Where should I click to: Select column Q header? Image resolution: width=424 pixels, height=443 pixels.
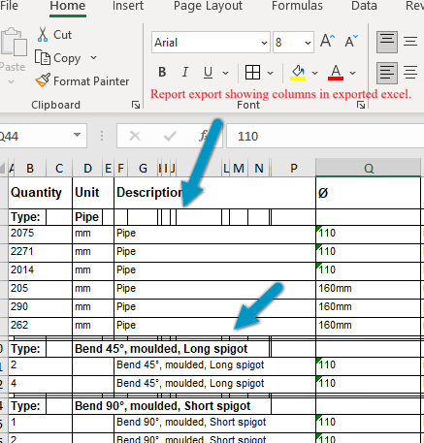368,168
